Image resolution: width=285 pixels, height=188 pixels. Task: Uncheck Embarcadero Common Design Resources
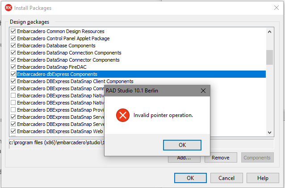click(x=13, y=31)
